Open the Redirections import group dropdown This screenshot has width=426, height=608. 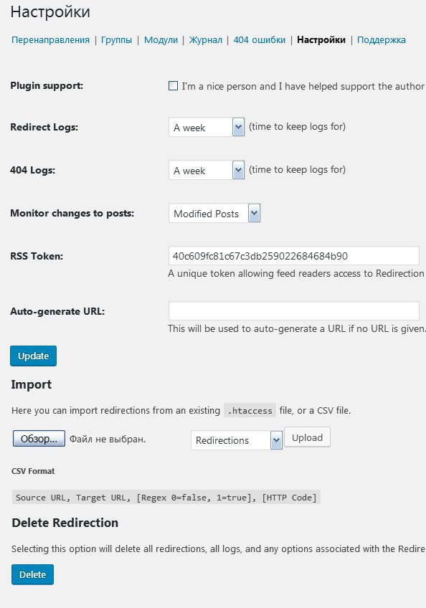(x=237, y=440)
